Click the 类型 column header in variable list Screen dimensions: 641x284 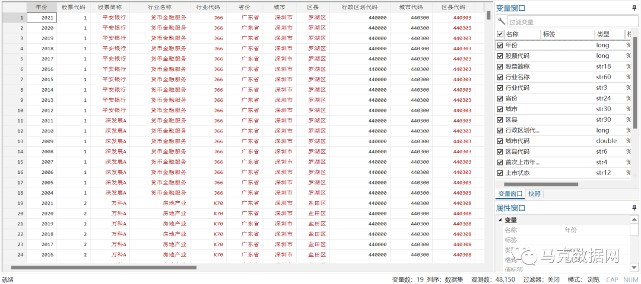point(603,34)
